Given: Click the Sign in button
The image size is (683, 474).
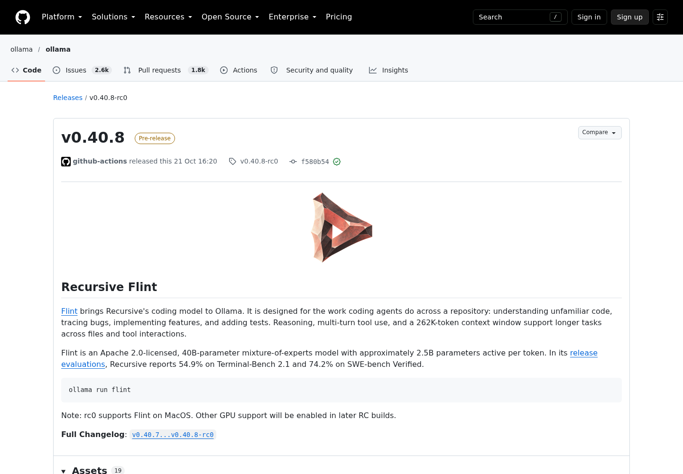Looking at the screenshot, I should point(589,17).
